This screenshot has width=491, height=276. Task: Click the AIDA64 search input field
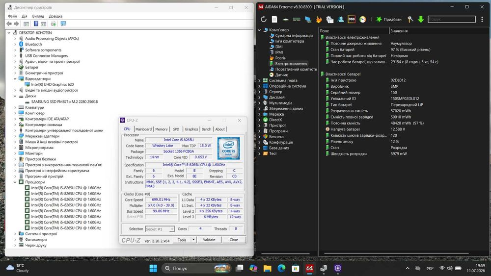[452, 20]
